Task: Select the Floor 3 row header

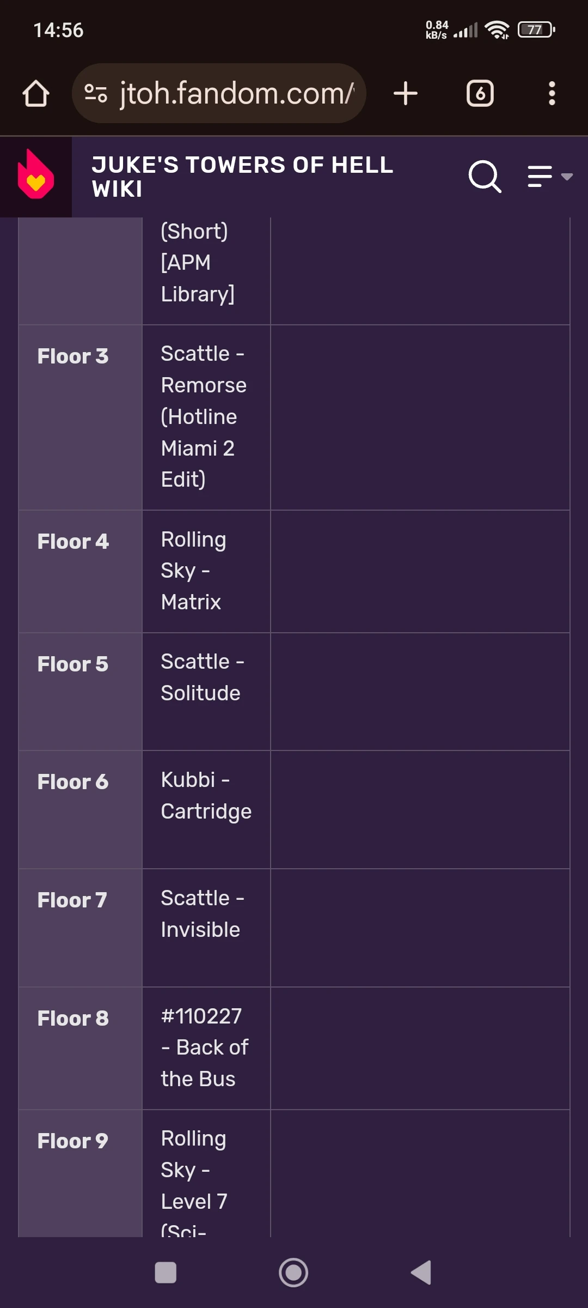Action: coord(73,356)
